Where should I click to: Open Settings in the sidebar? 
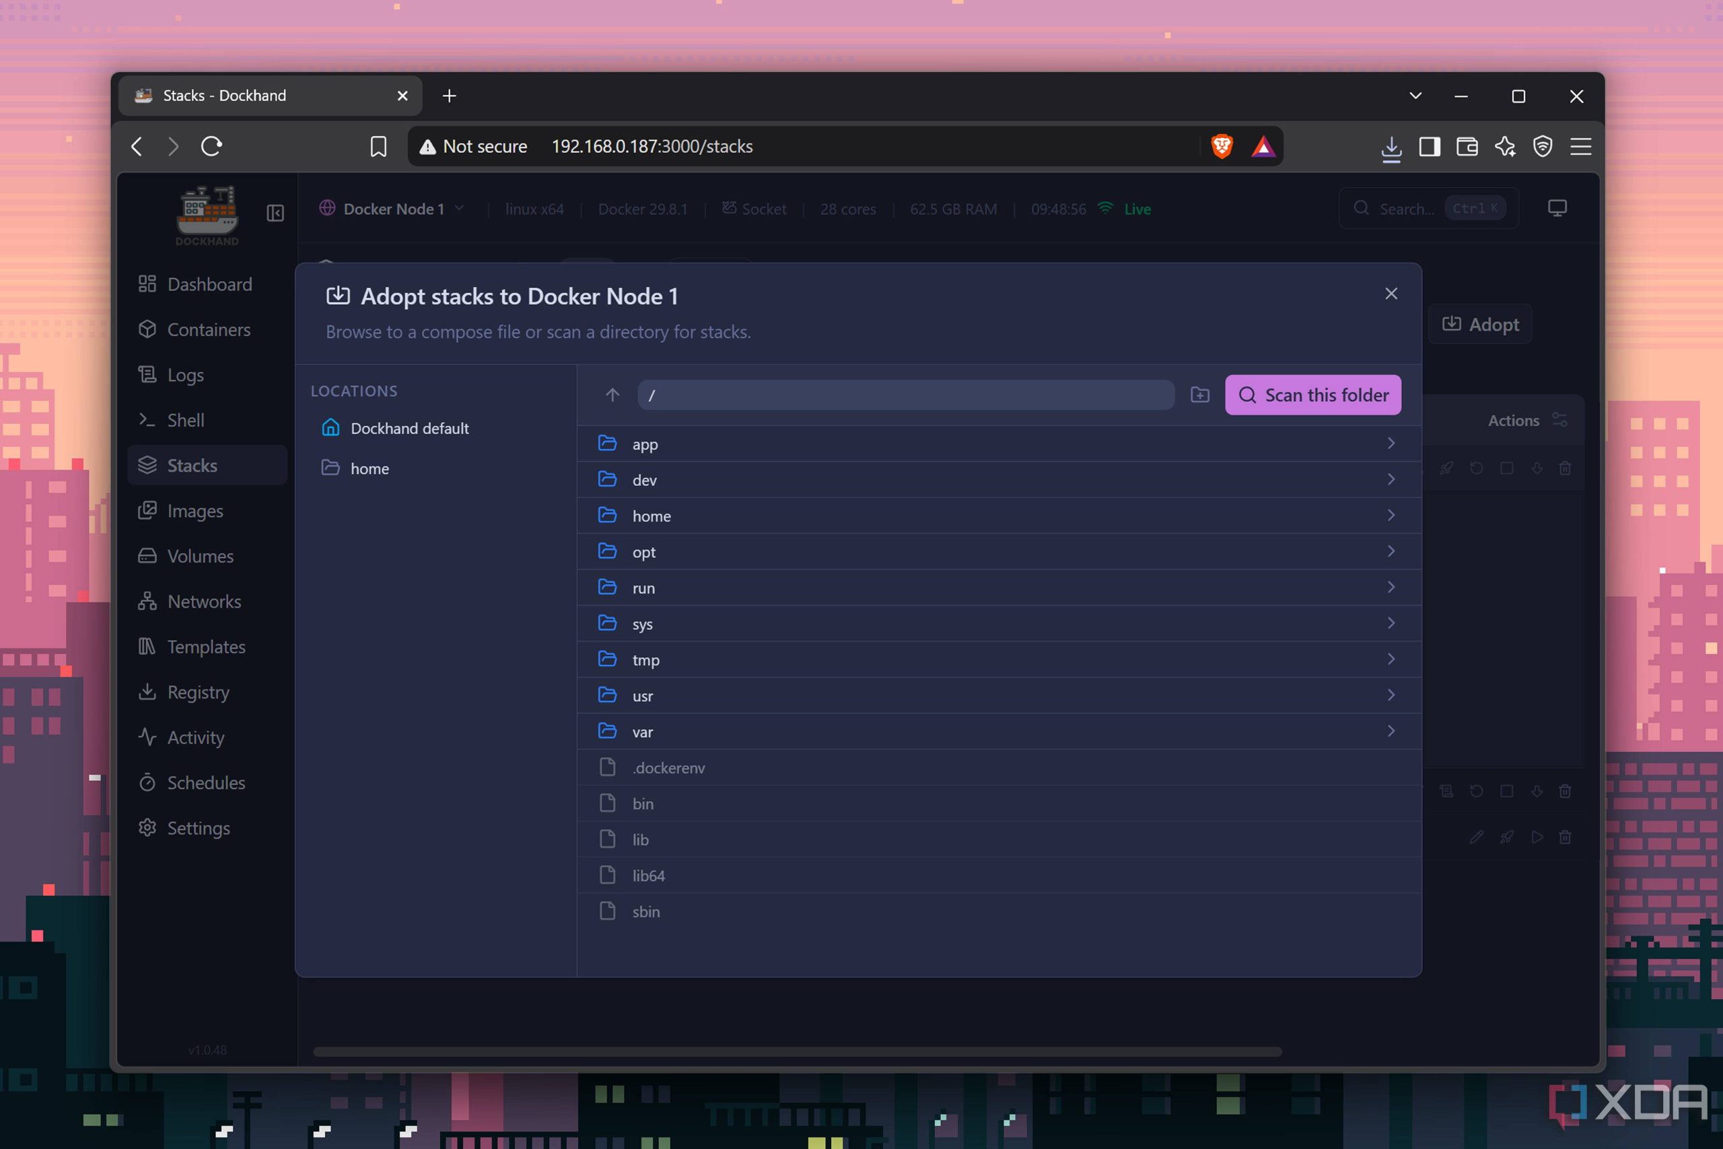tap(207, 828)
